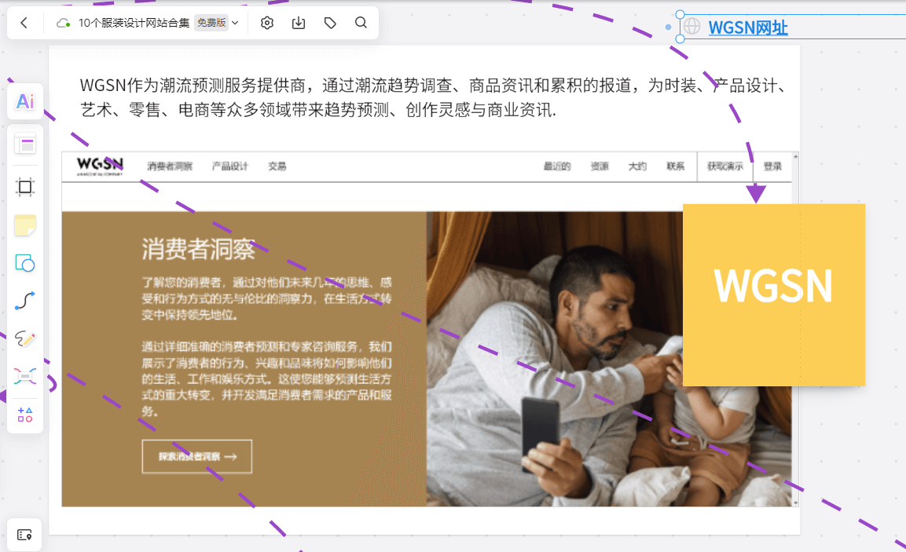
Task: Select the curved connector line tool
Action: point(25,301)
